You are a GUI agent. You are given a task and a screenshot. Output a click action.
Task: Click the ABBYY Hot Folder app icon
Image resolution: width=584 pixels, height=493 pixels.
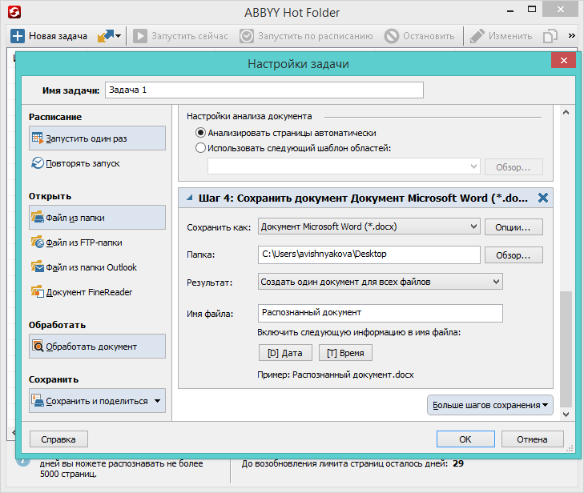14,12
